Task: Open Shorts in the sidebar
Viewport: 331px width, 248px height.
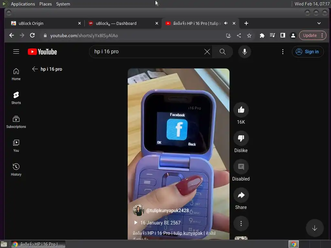Action: pos(16,98)
